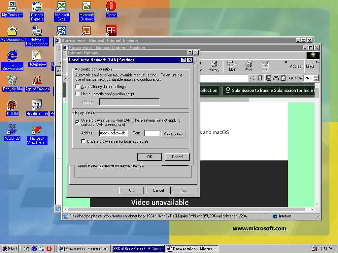
Task: Click the Go arrow next to the address box
Action: [253, 78]
